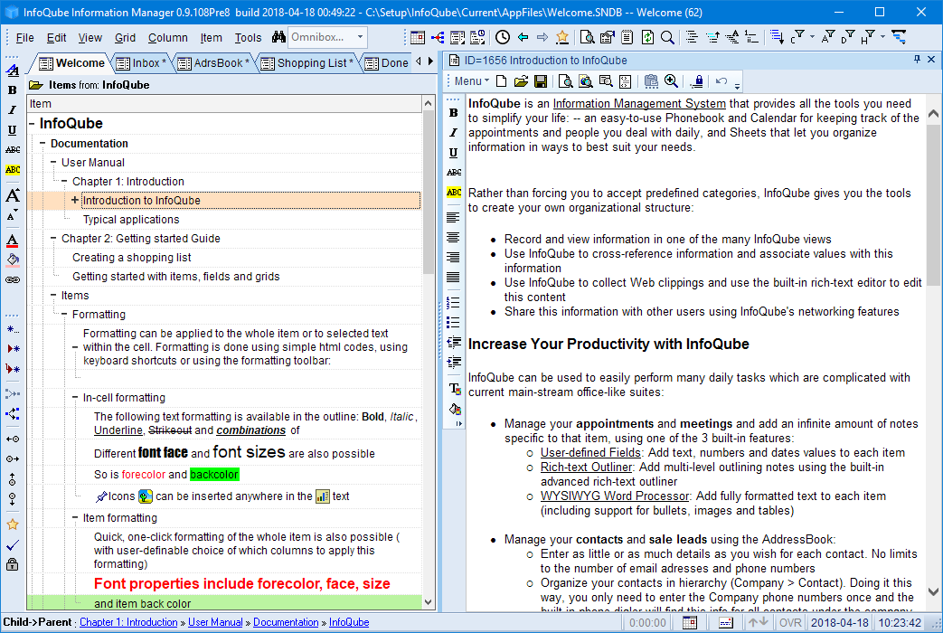Click the gold star icon in the top toolbar
The height and width of the screenshot is (633, 943).
pyautogui.click(x=562, y=37)
